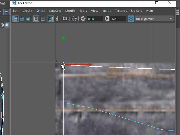Screen dimensions: 180x135
Task: Take a UV snapshot with camera icon
Action: (66, 19)
